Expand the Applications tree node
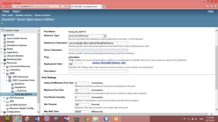This screenshot has width=218, height=122. tap(2, 53)
